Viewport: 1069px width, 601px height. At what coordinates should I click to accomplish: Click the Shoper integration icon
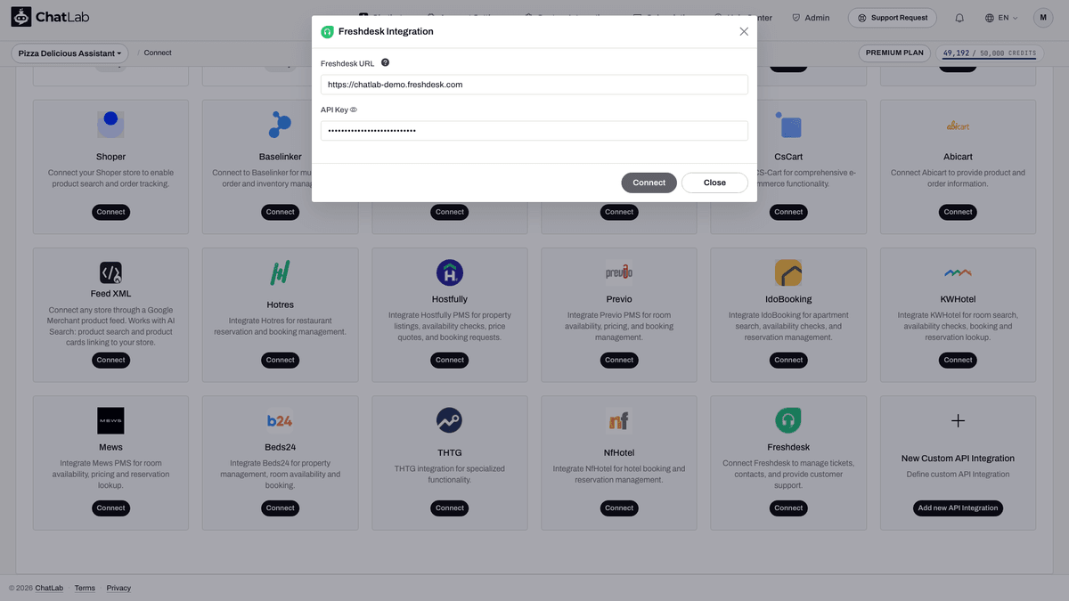pos(110,124)
